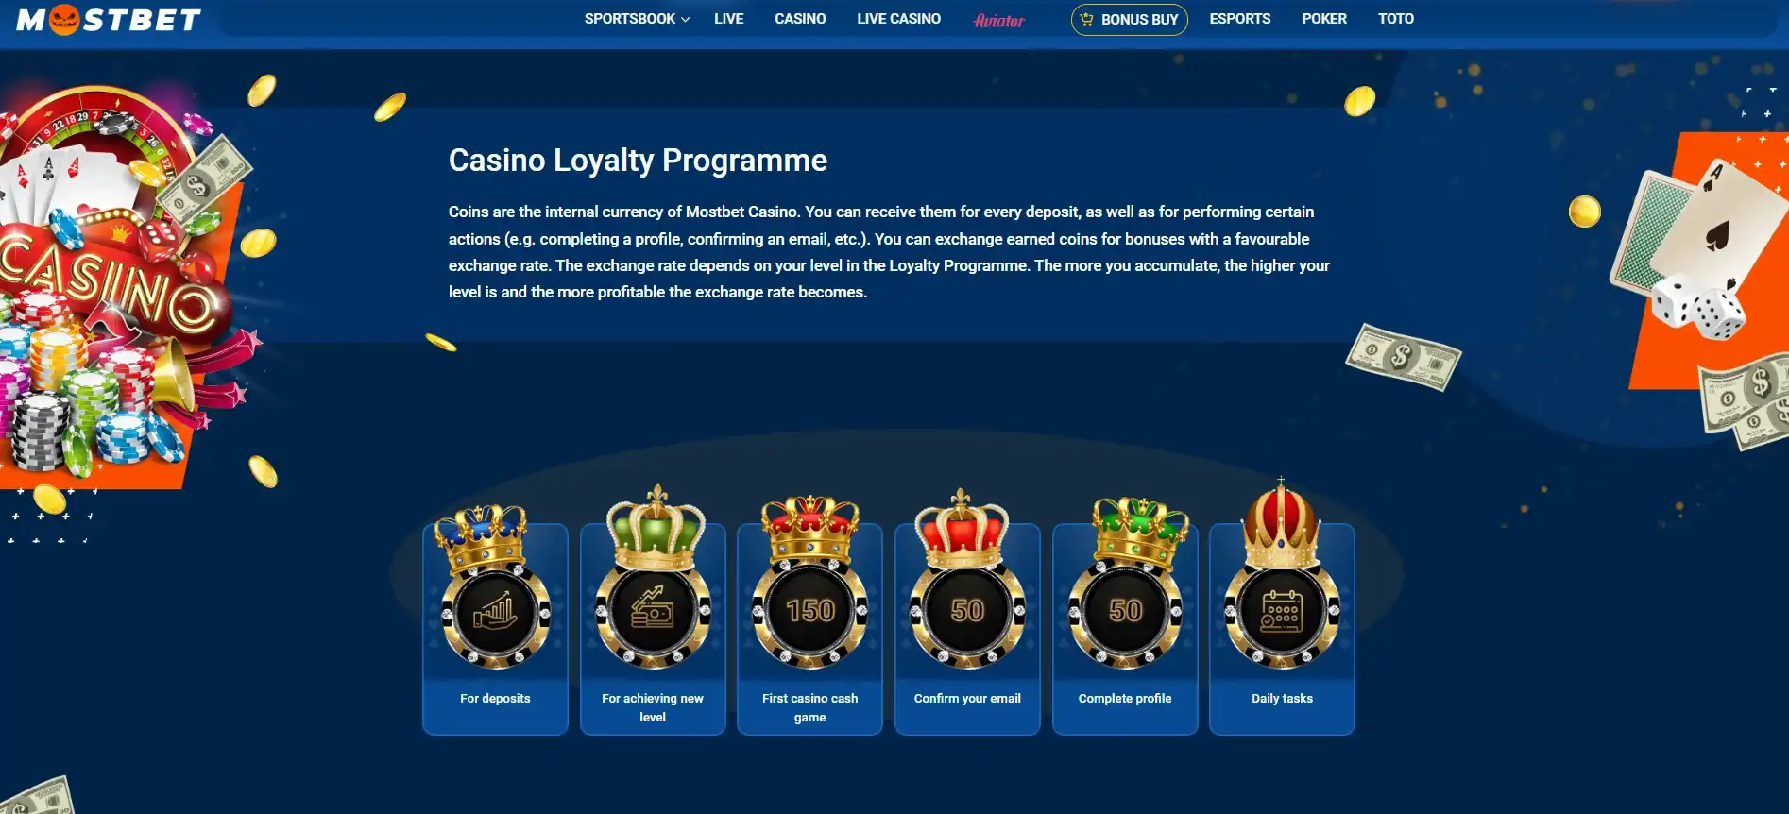Open the Daily tasks calendar chip icon
Image resolution: width=1789 pixels, height=814 pixels.
(1282, 614)
